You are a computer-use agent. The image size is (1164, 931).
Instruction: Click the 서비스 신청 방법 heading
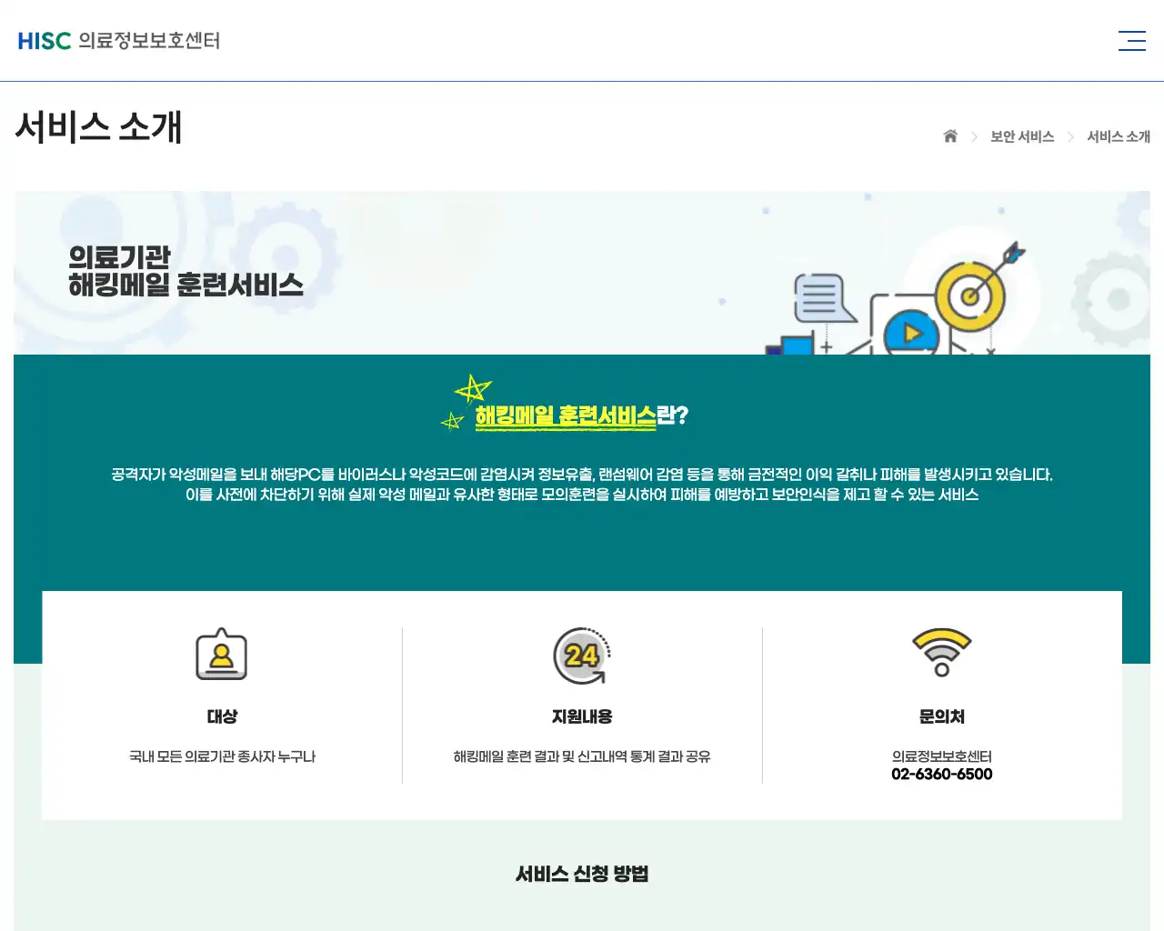pyautogui.click(x=582, y=874)
